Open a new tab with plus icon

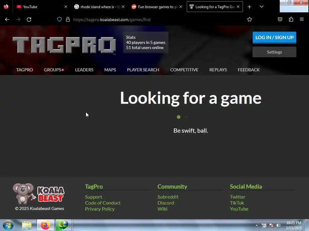pyautogui.click(x=249, y=7)
